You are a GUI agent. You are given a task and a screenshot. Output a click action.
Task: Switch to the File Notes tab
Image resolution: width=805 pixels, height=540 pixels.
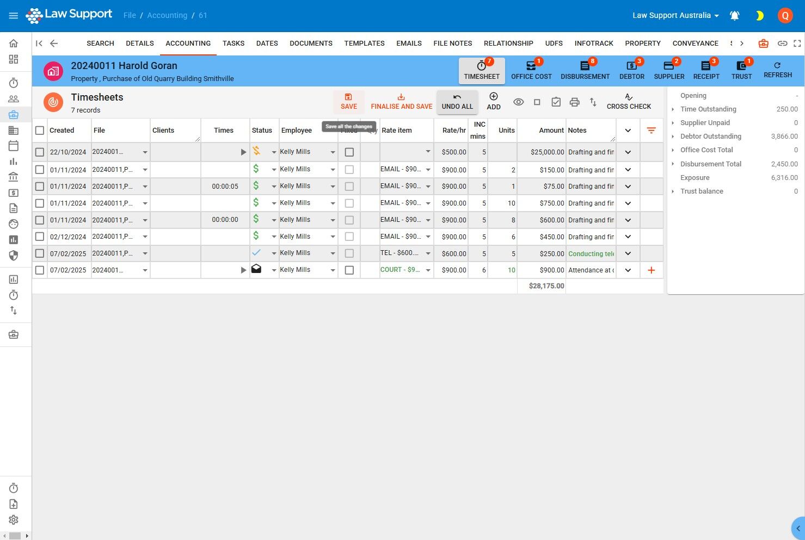click(x=453, y=44)
